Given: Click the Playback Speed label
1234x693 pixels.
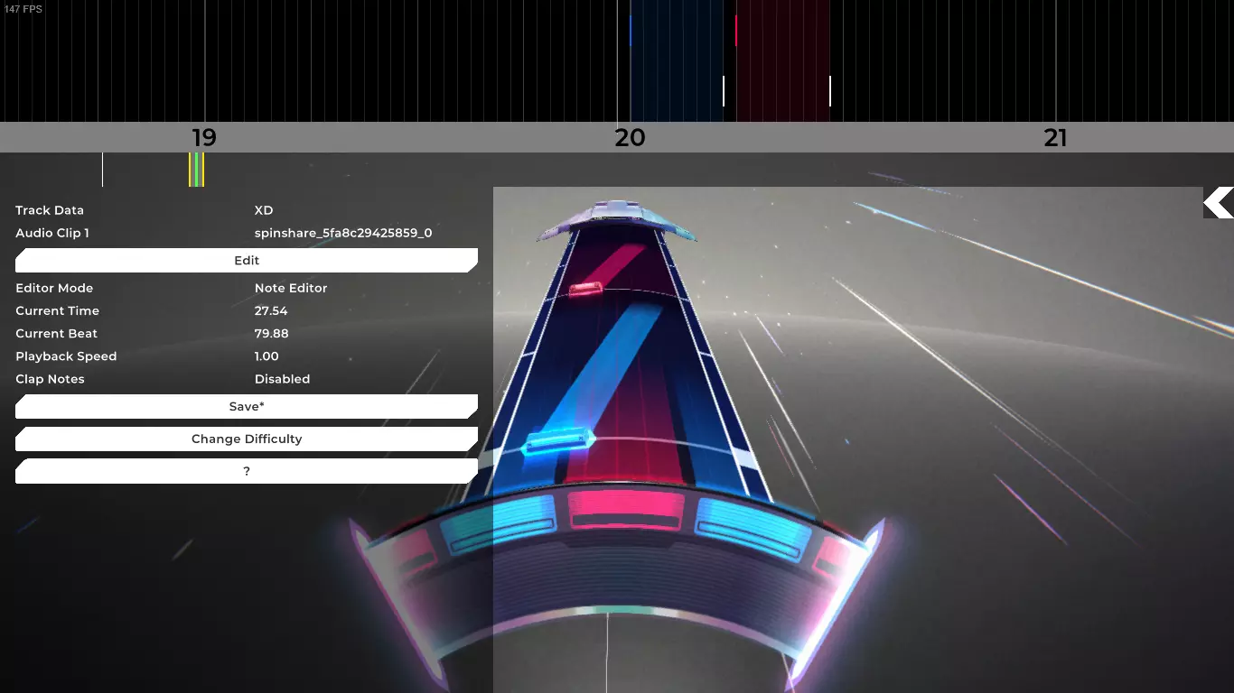Looking at the screenshot, I should coord(66,356).
